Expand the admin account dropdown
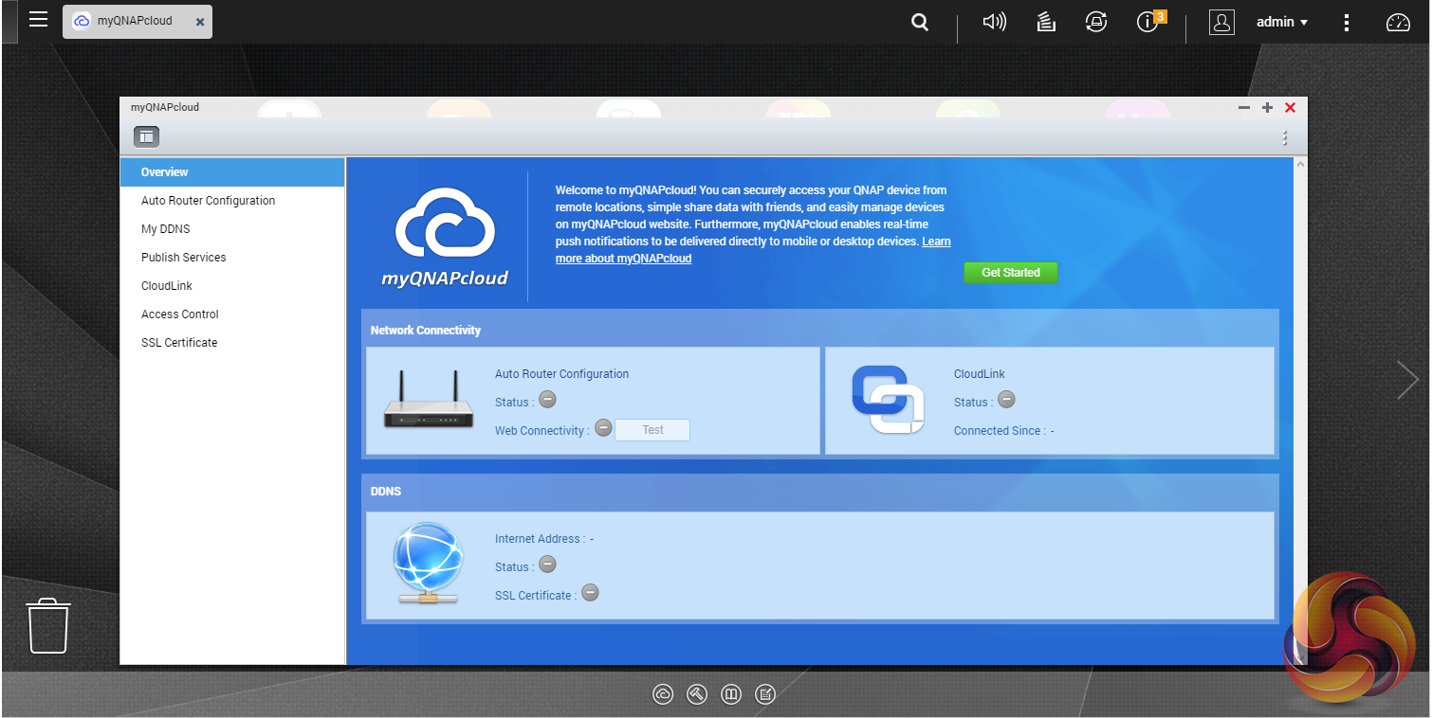1432x718 pixels. [1282, 22]
